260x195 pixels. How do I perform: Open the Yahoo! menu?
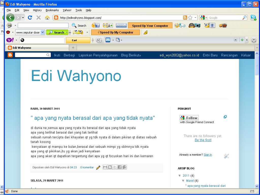67,10
